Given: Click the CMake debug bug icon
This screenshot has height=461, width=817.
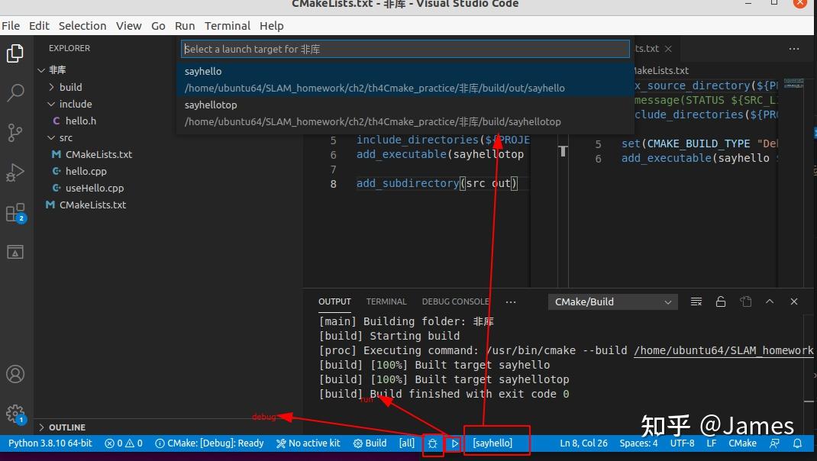Looking at the screenshot, I should click(432, 443).
